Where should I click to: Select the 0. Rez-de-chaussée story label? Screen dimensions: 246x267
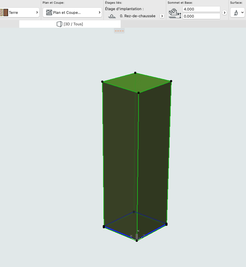tap(138, 16)
